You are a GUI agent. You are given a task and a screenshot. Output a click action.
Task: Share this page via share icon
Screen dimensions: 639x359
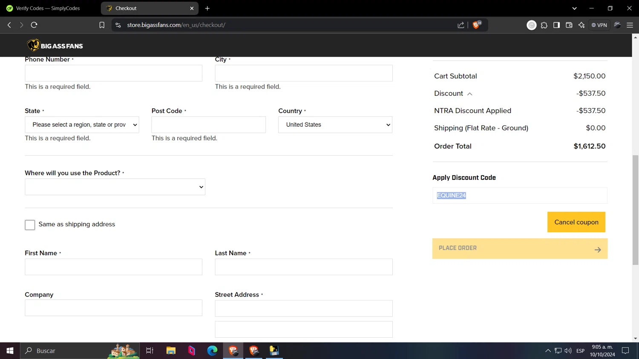tap(461, 25)
